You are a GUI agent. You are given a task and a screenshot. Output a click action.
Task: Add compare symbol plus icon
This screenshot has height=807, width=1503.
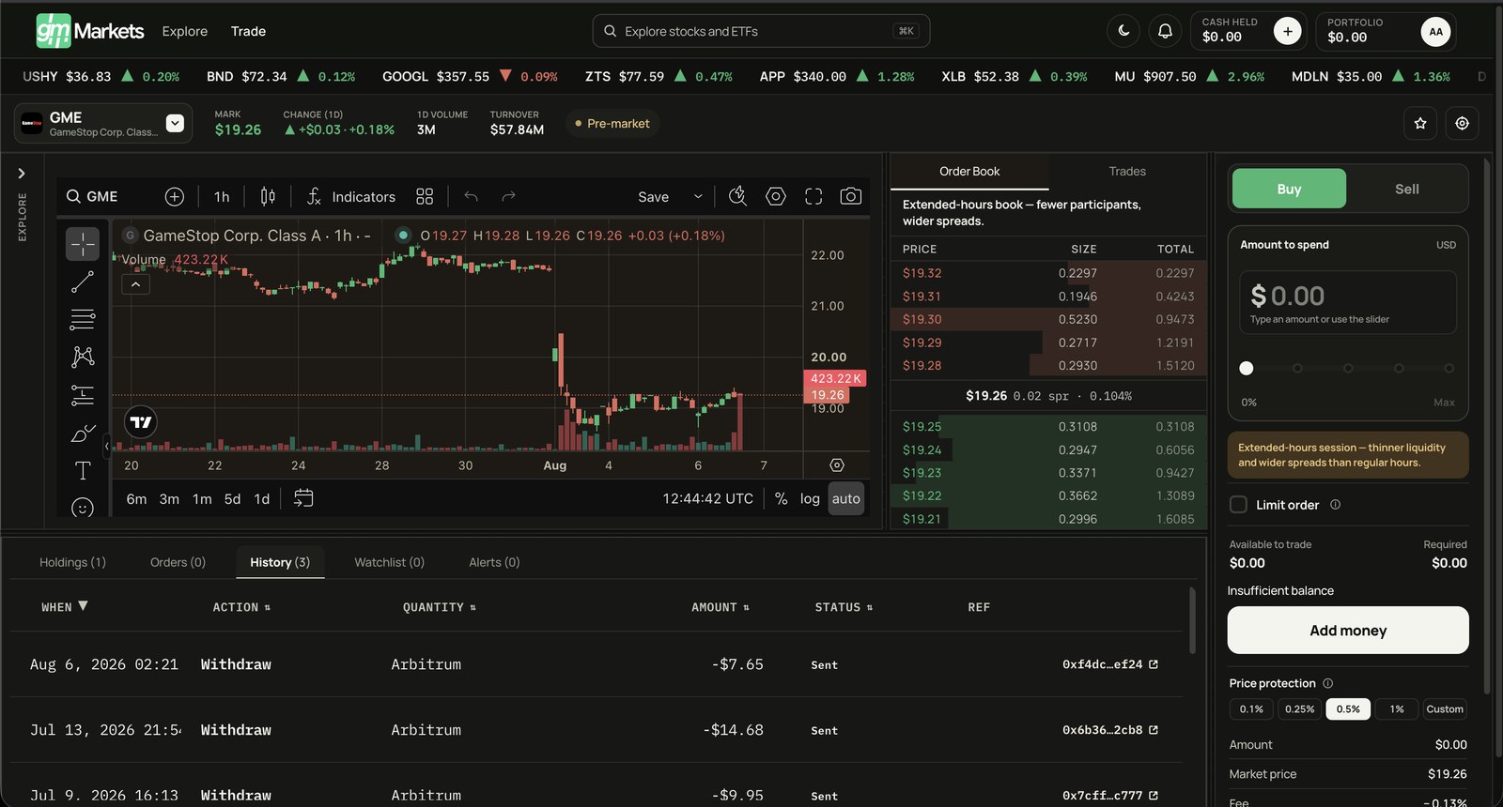click(x=175, y=196)
